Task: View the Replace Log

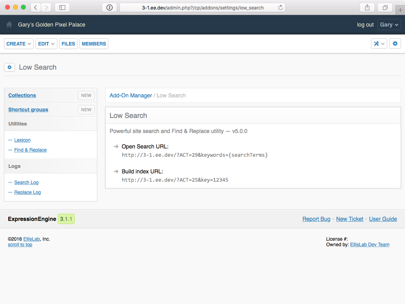Action: tap(27, 192)
